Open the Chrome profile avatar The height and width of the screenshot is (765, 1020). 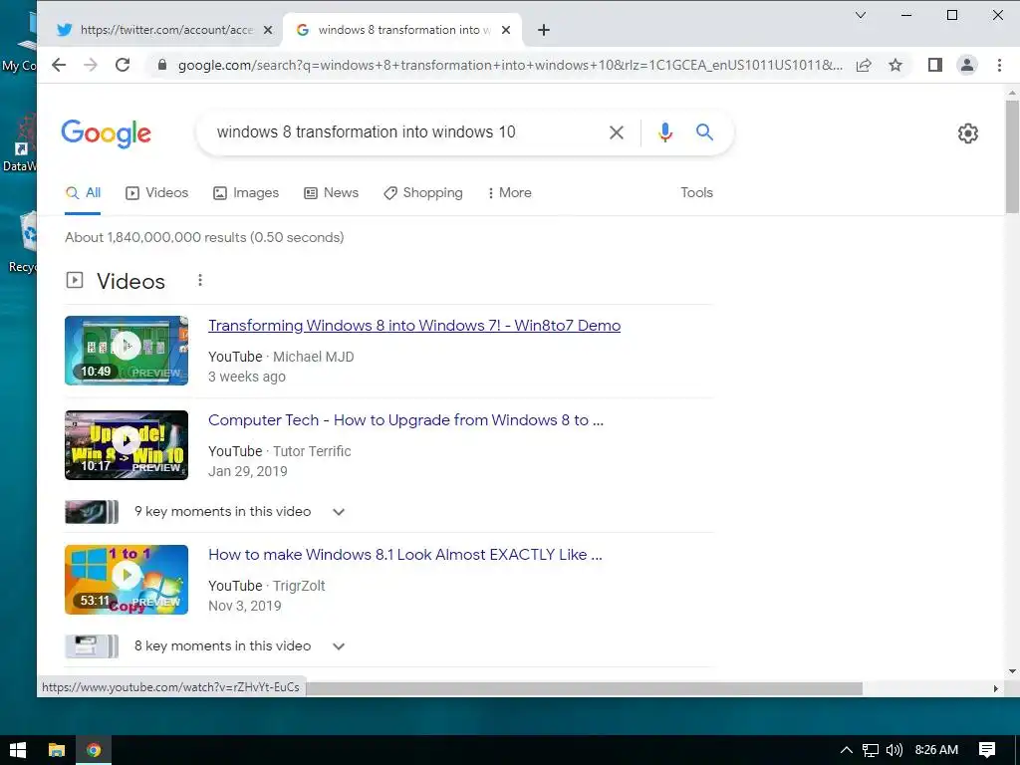pyautogui.click(x=967, y=65)
